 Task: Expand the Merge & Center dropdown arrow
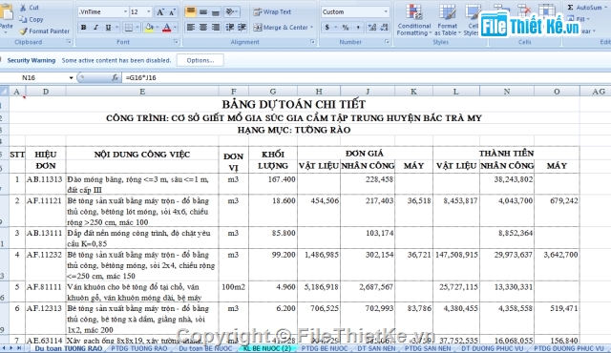coord(312,28)
